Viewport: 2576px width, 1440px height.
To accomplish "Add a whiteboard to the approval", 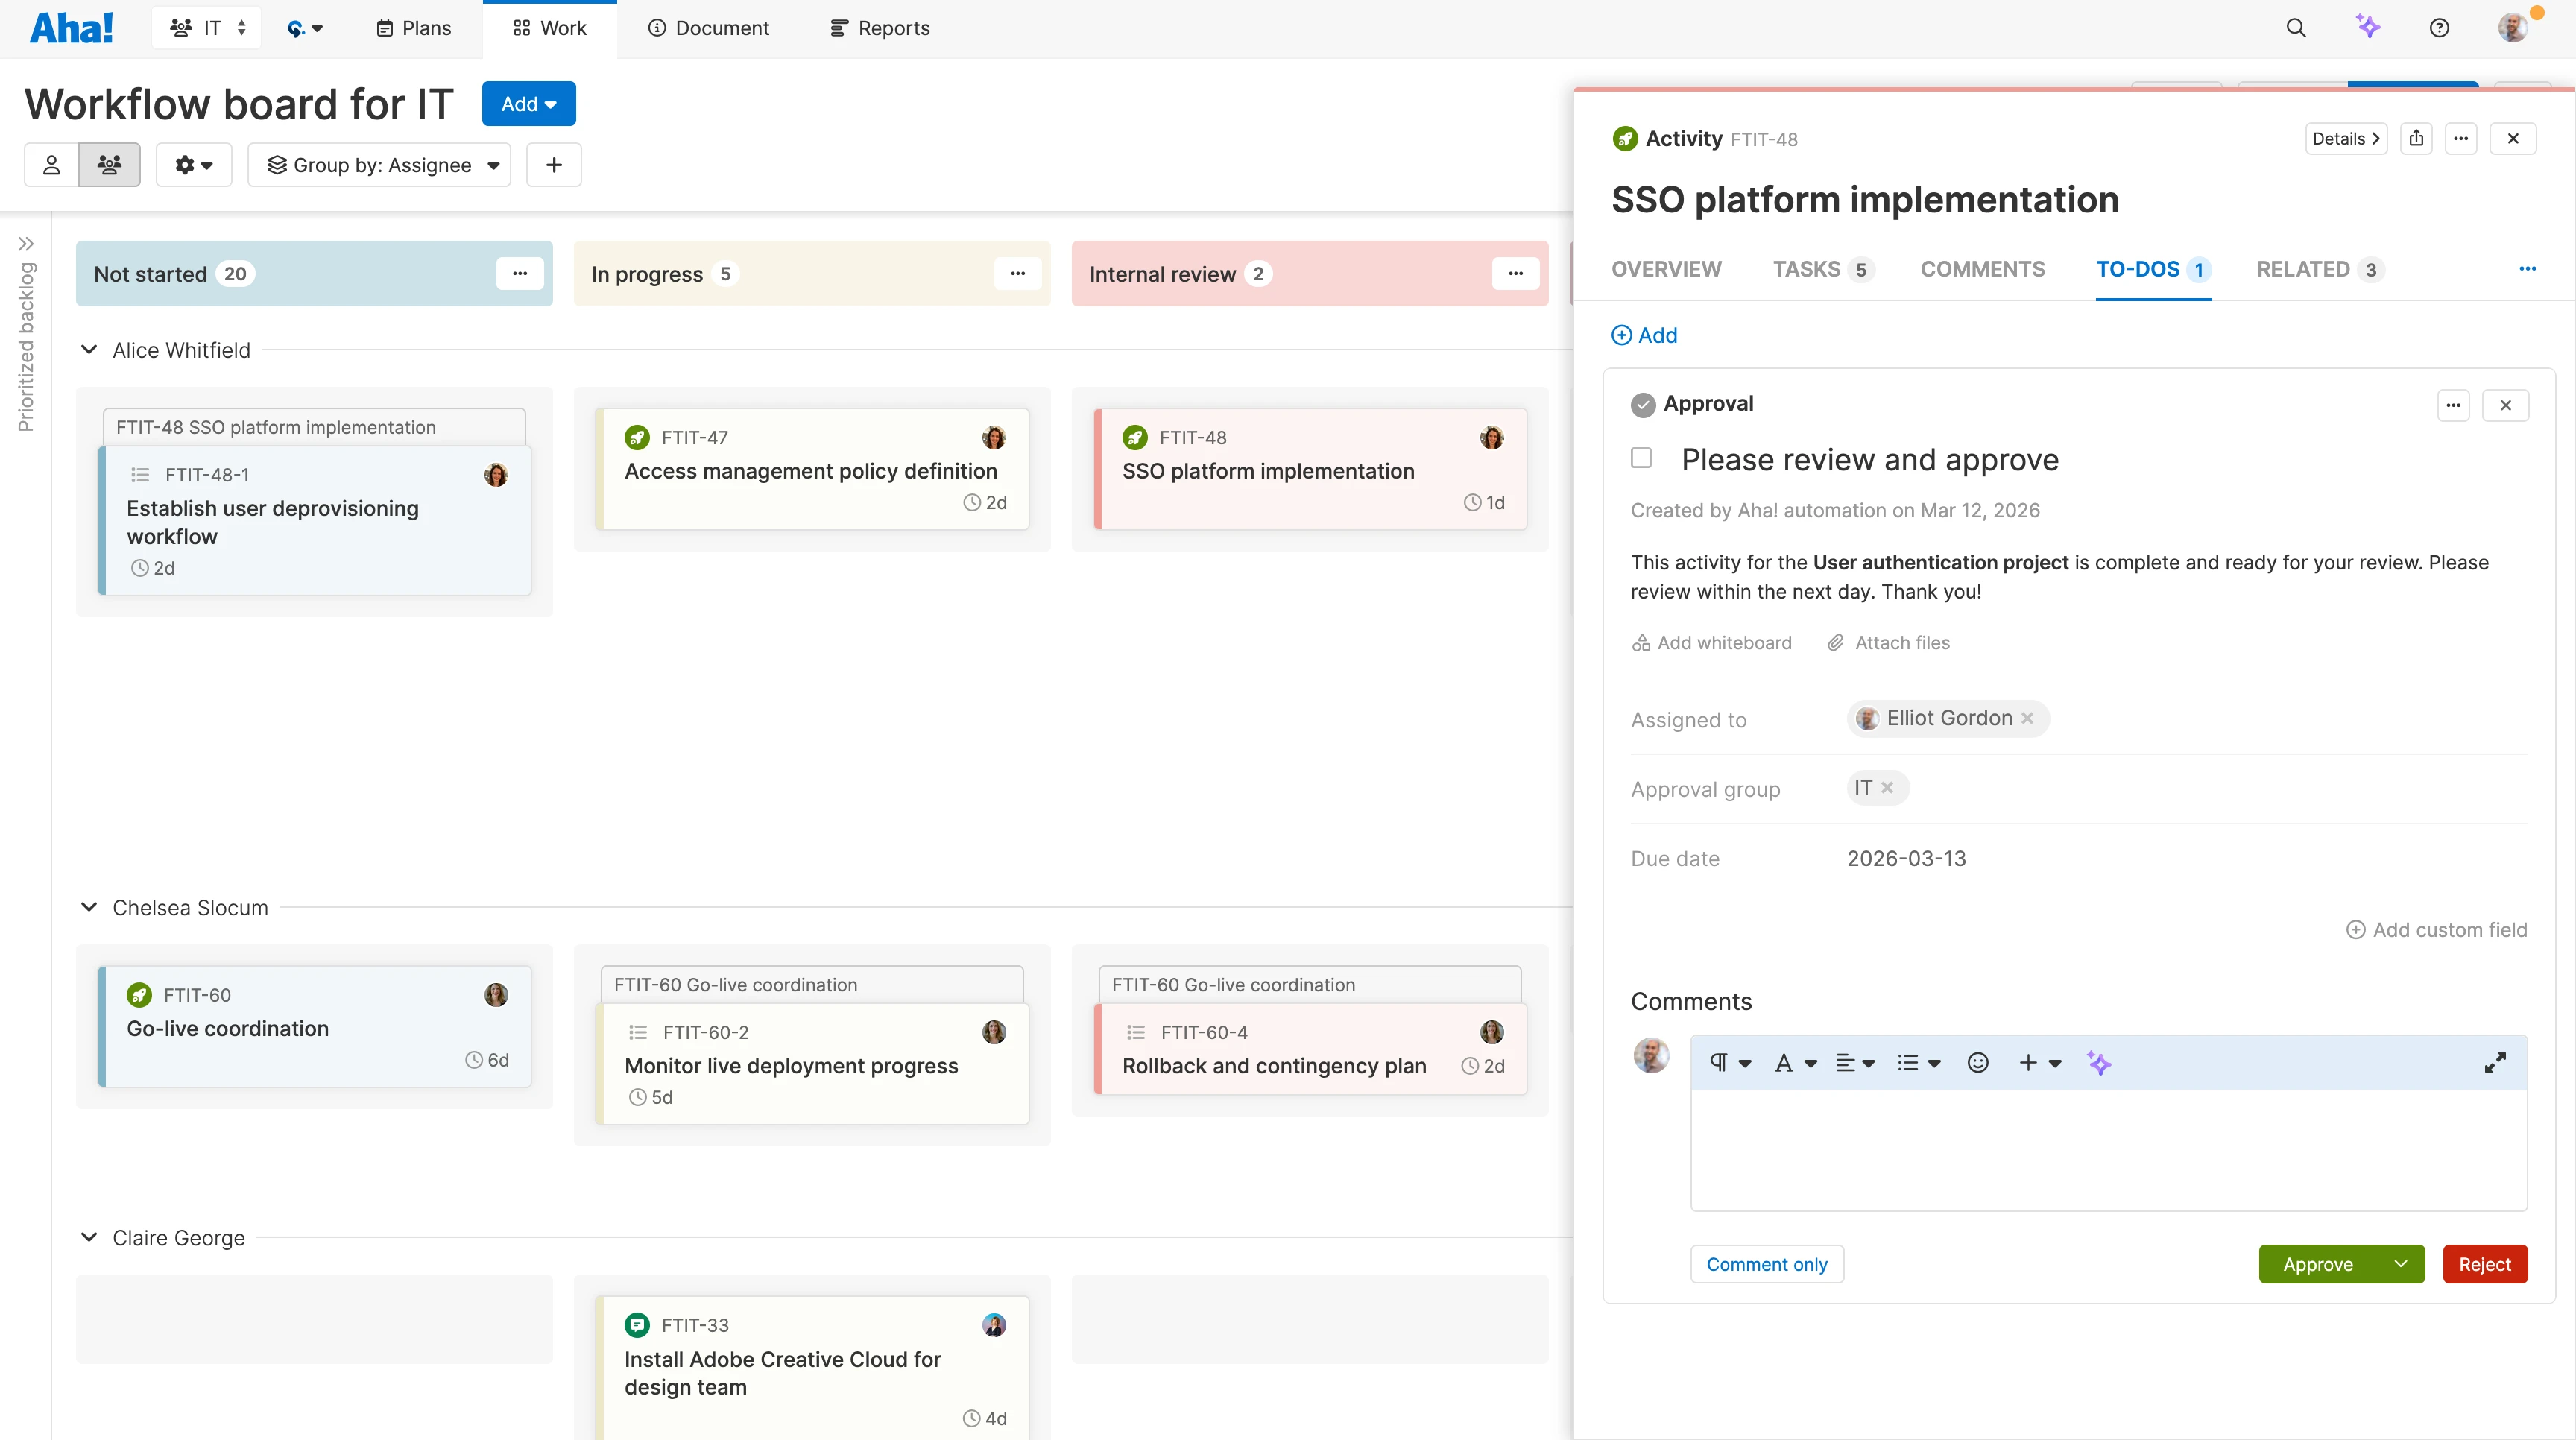I will 1711,642.
